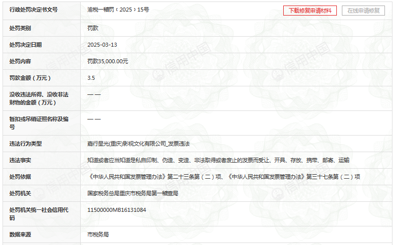This screenshot has height=245, width=394.
Task: Click the penalty content 罚款35,000.00元
Action: [x=108, y=61]
